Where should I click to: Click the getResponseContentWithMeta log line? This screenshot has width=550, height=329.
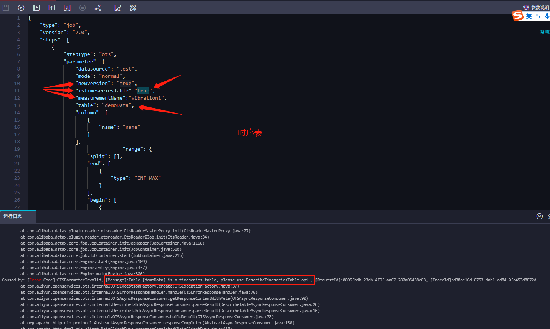(164, 298)
